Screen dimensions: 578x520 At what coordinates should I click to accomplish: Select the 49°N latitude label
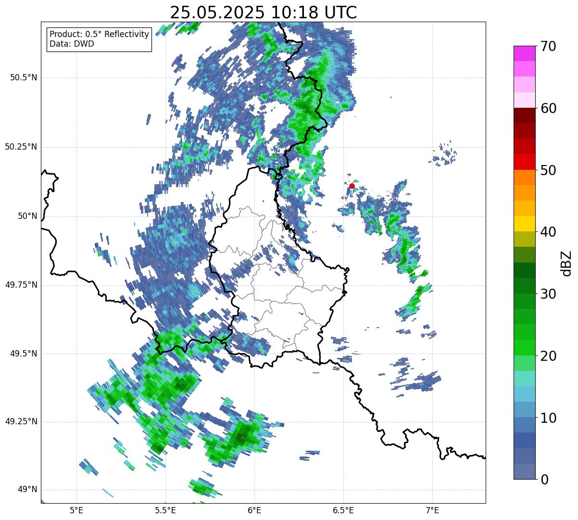tap(27, 489)
